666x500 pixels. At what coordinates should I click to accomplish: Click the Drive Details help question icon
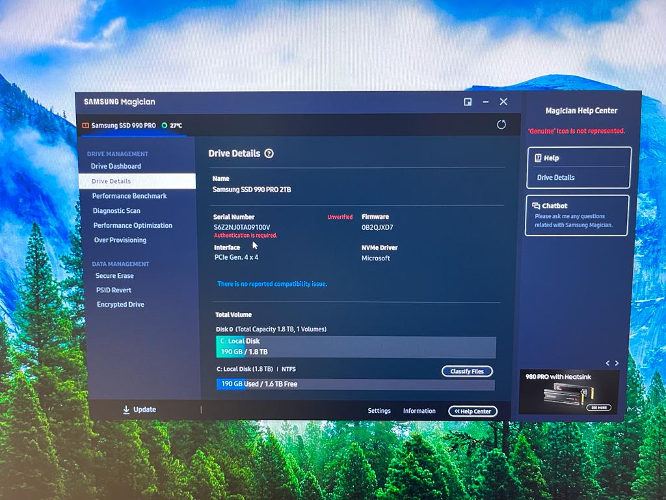(x=269, y=154)
